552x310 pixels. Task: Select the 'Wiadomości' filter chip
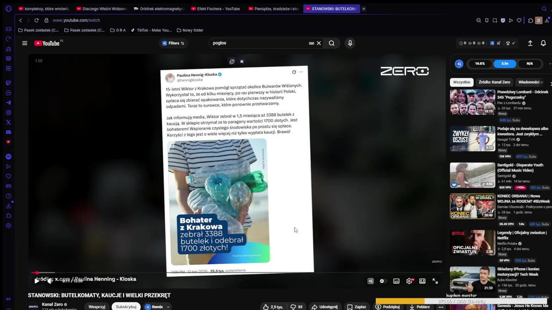pyautogui.click(x=531, y=82)
